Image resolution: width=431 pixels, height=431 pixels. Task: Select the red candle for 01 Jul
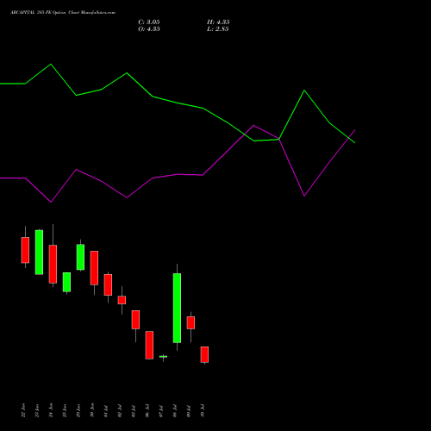pos(108,284)
